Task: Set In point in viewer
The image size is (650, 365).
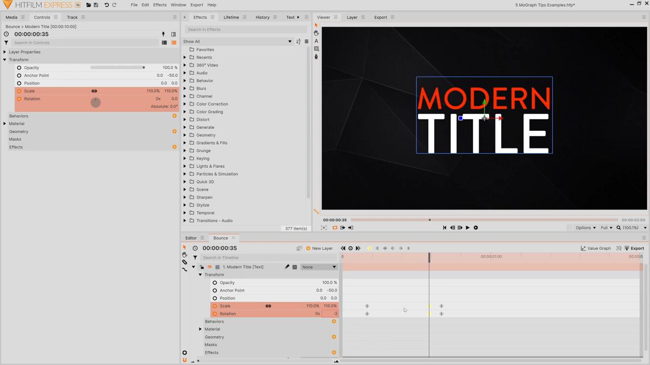Action: tap(343, 228)
